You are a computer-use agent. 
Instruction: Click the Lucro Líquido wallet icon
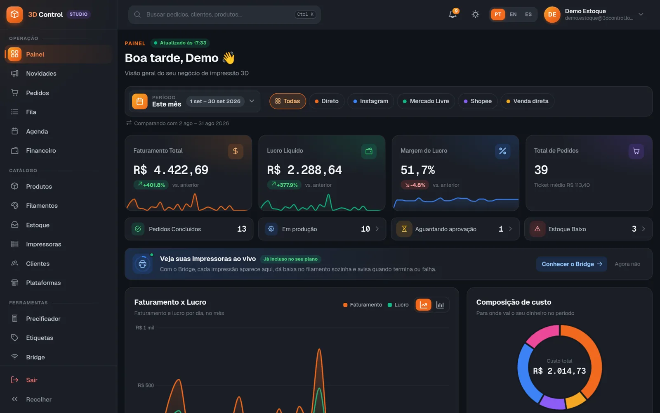tap(369, 151)
